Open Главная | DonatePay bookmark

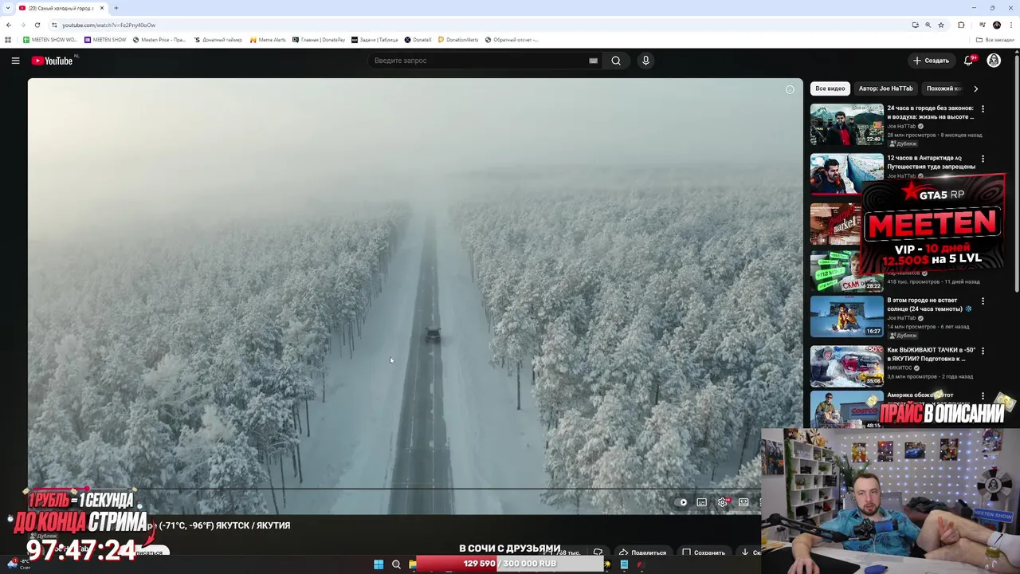pyautogui.click(x=319, y=40)
